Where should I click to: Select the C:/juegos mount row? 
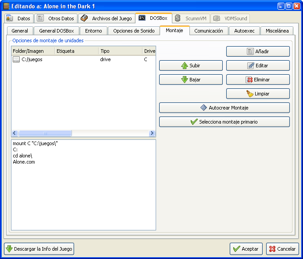[83, 59]
